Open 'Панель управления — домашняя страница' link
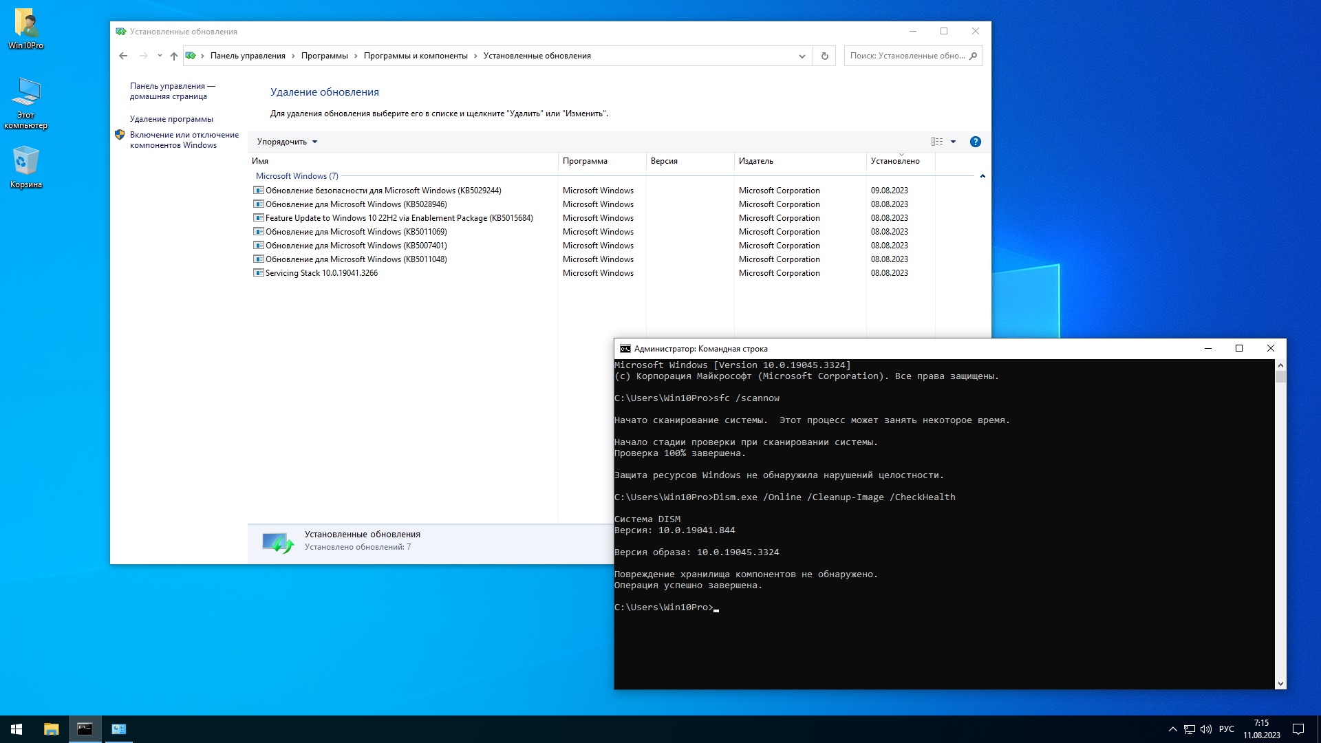Screen dimensions: 1321x743 [x=173, y=91]
